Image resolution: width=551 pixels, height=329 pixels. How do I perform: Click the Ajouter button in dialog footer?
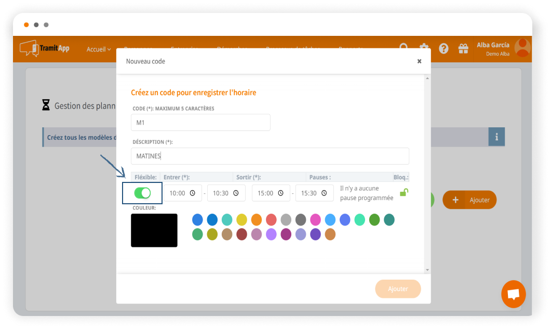coord(398,289)
